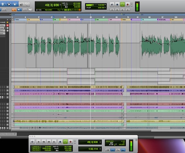Click the large green vocal waveform clip
The image size is (185, 153).
click(70, 45)
